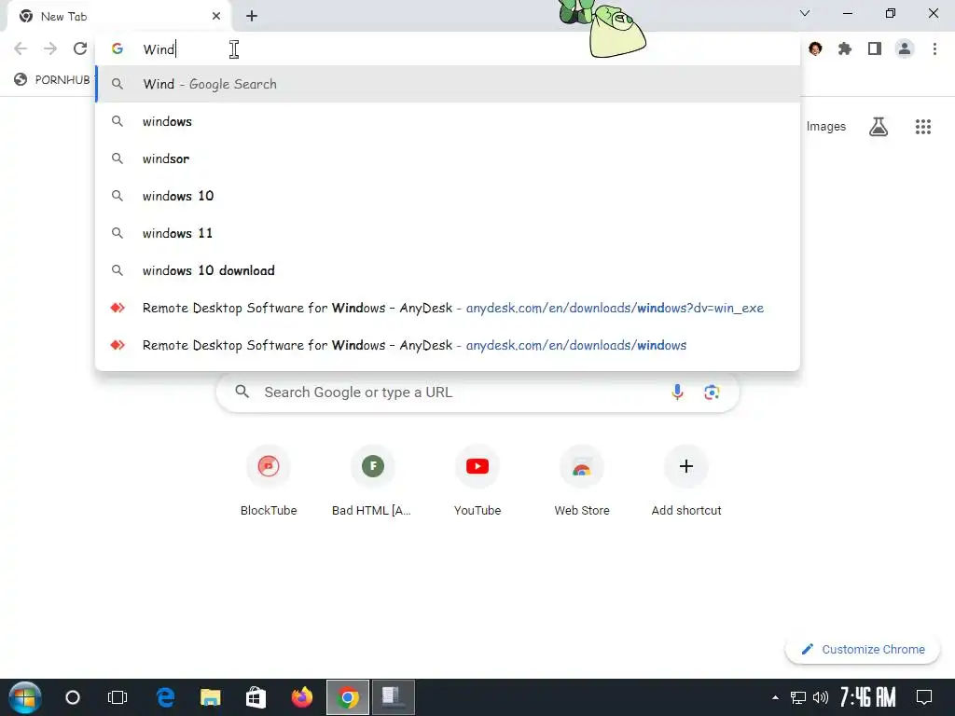Show hidden system tray icons
The width and height of the screenshot is (955, 716).
pyautogui.click(x=775, y=697)
